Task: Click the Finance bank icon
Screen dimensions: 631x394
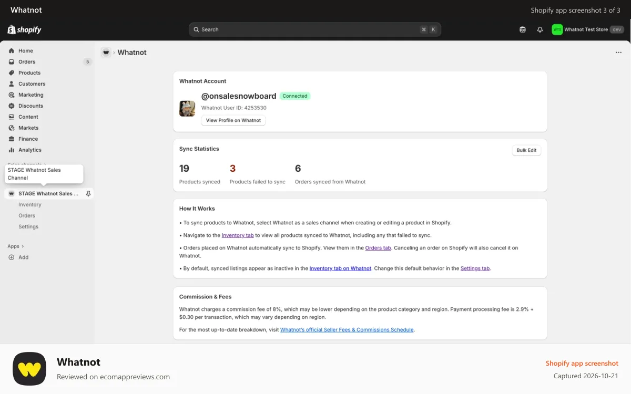Action: [12, 139]
